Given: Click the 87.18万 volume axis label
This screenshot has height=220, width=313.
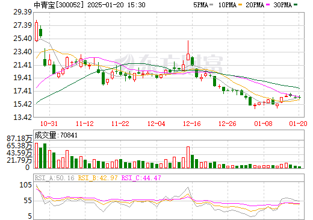Looking at the screenshot, I should [19, 138].
